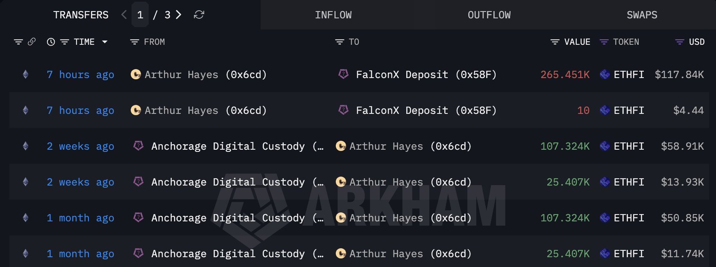The height and width of the screenshot is (267, 716).
Task: Go to previous transfers page
Action: [124, 15]
